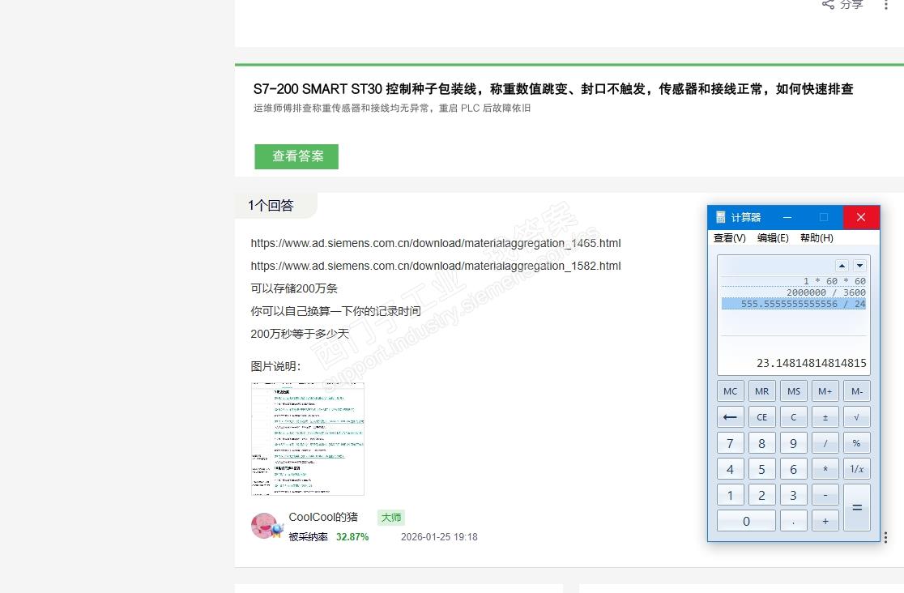Click the multiplication * key
Screen dimensions: 904x593
(x=825, y=469)
